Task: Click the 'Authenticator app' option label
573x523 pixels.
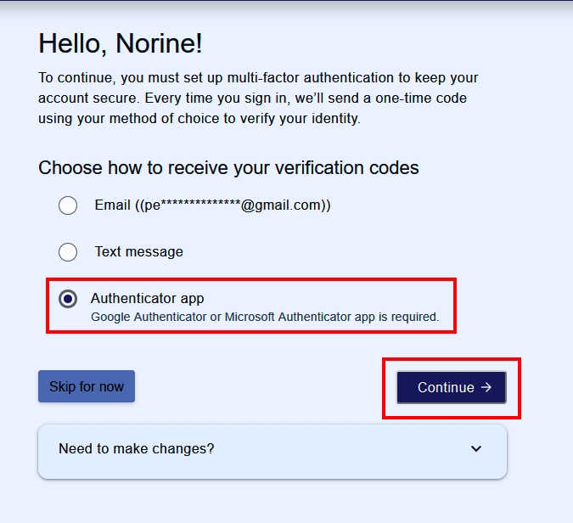Action: pyautogui.click(x=147, y=299)
